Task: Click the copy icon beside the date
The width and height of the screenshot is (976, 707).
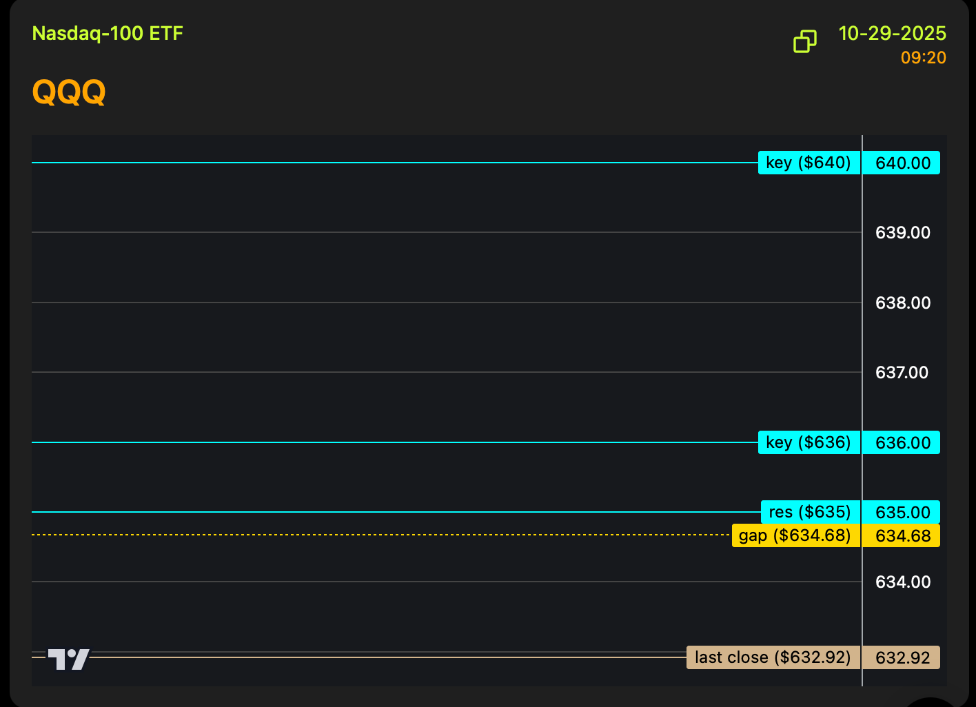Action: point(804,41)
